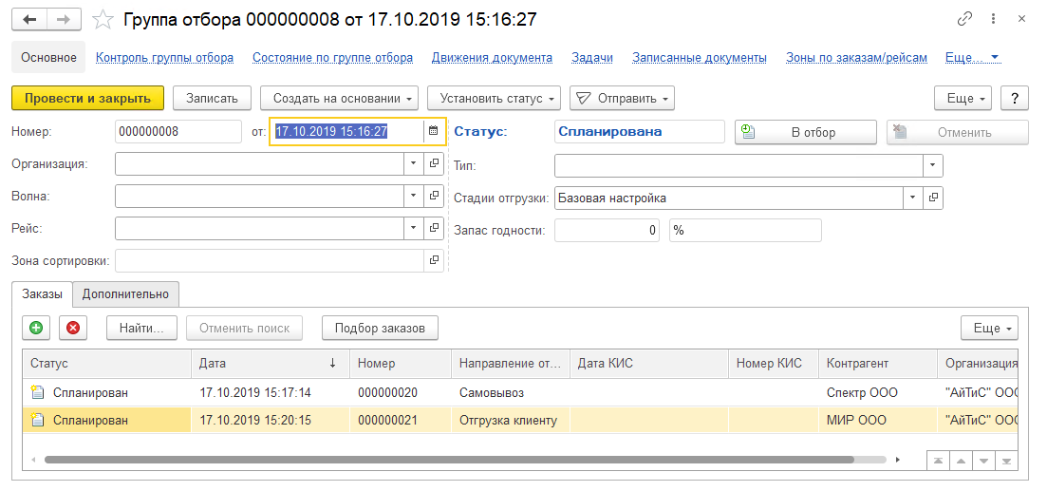Open the Отправить dropdown
1047x491 pixels.
click(623, 98)
